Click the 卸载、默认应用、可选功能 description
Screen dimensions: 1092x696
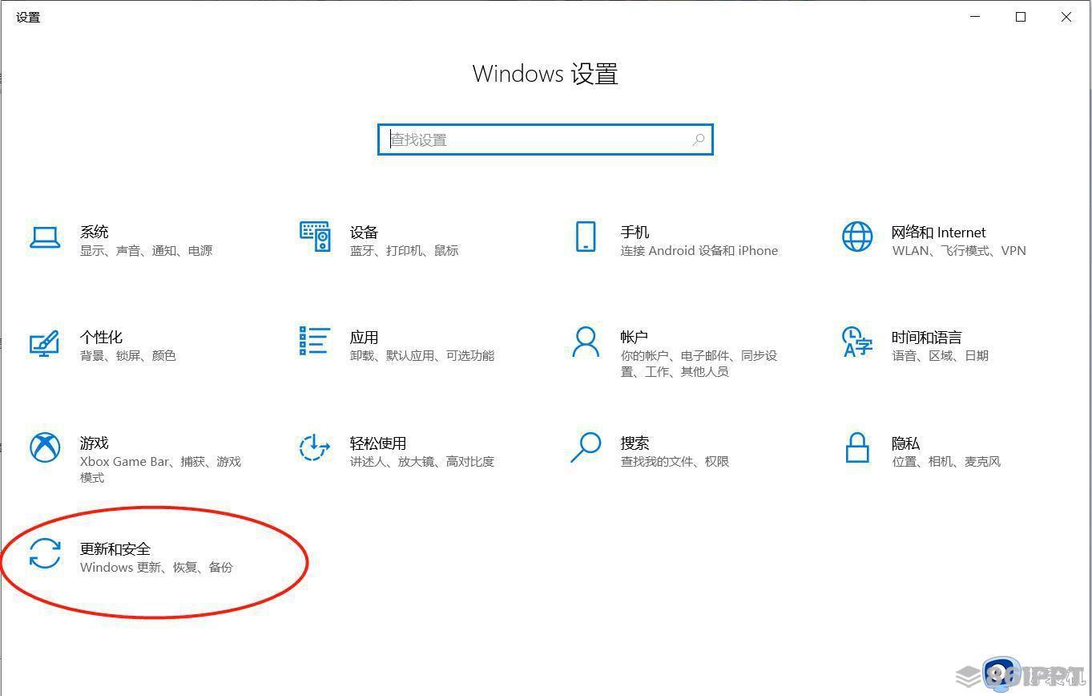(x=422, y=356)
